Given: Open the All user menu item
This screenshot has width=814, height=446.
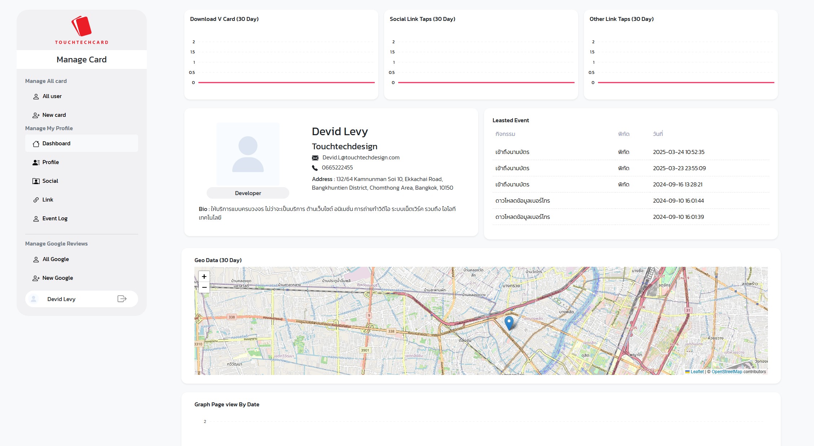Looking at the screenshot, I should point(52,96).
